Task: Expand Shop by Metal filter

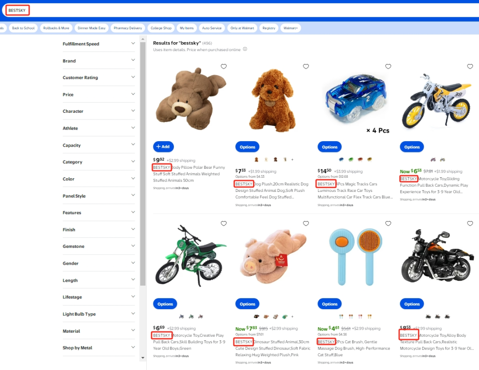Action: (x=98, y=348)
